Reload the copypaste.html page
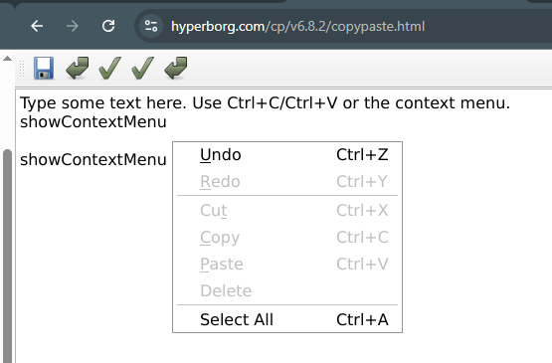 [108, 26]
